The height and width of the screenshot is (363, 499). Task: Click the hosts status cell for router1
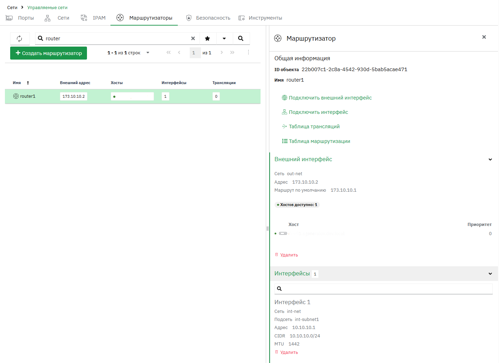[132, 96]
